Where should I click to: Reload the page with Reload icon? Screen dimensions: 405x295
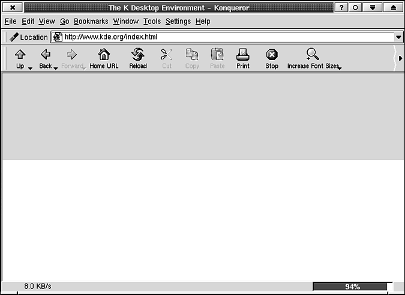137,55
